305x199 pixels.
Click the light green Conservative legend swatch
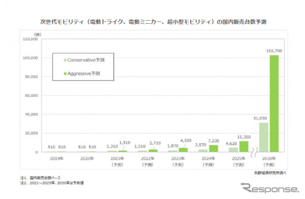(x=66, y=60)
